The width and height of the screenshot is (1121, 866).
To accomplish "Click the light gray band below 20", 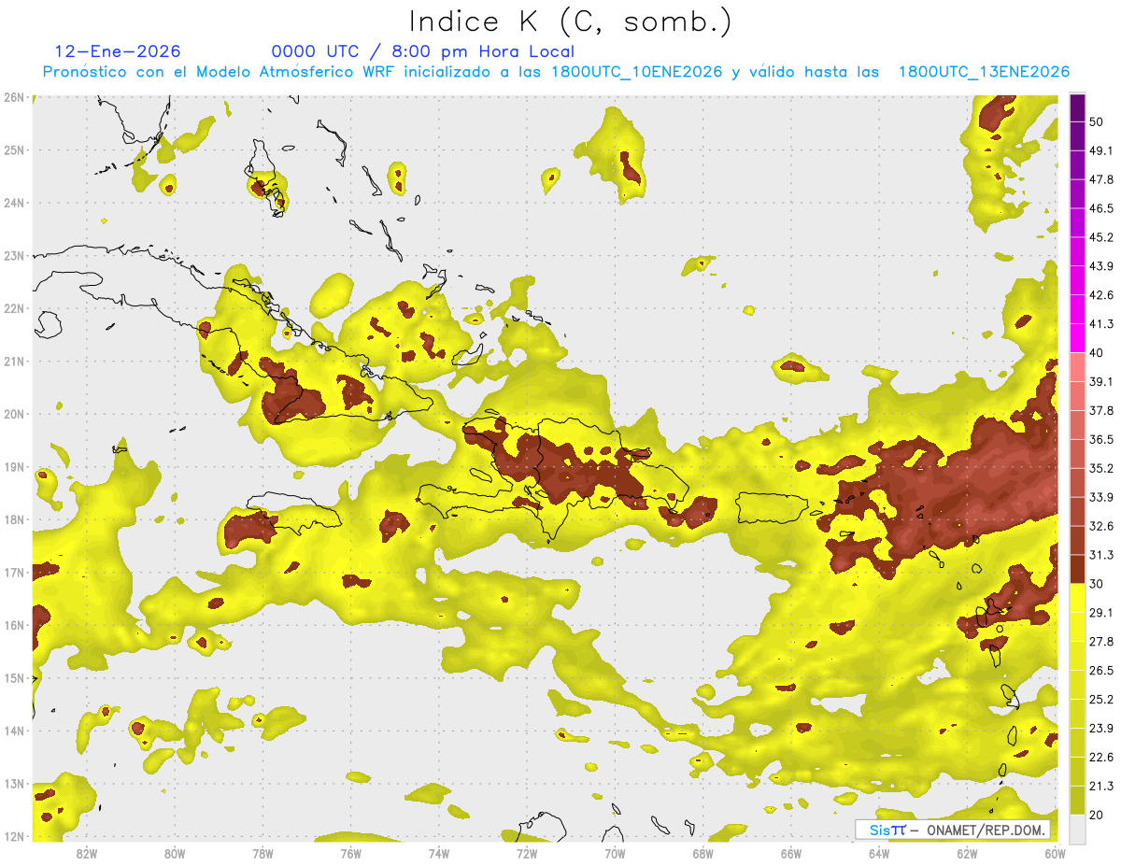I will point(1077,829).
